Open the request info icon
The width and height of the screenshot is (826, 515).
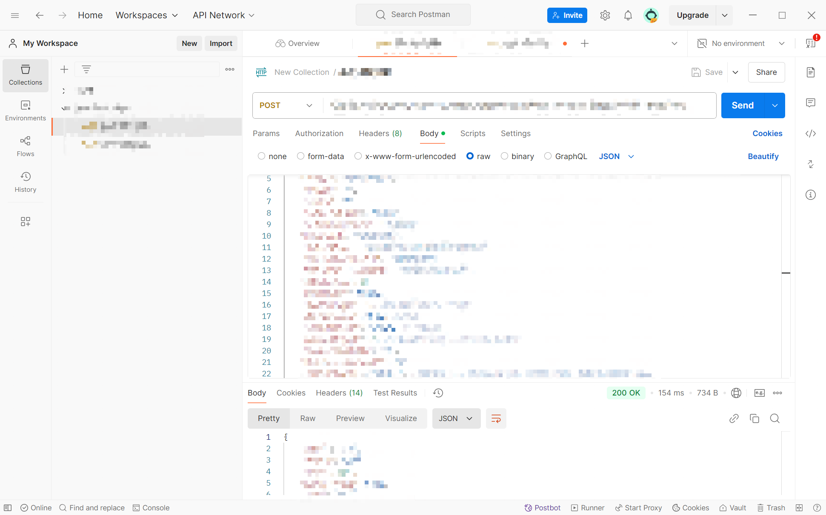pos(810,195)
